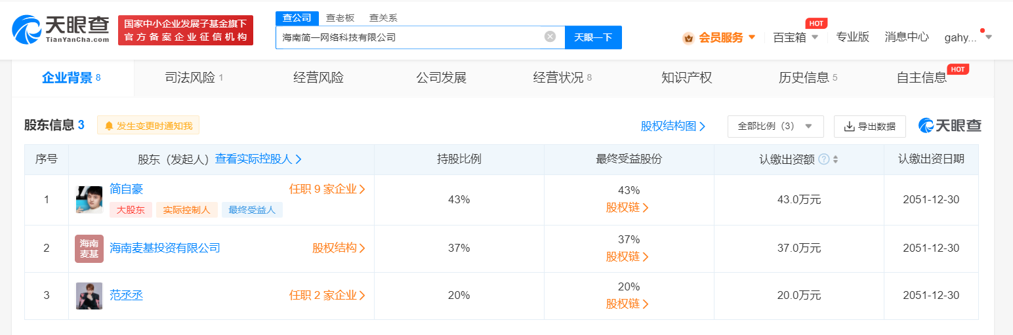Click the 认缴出资日期 column header
This screenshot has width=1013, height=335.
coord(931,159)
